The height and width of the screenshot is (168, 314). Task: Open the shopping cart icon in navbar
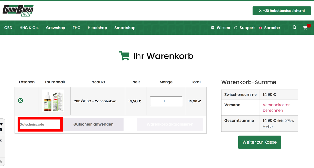point(305,28)
